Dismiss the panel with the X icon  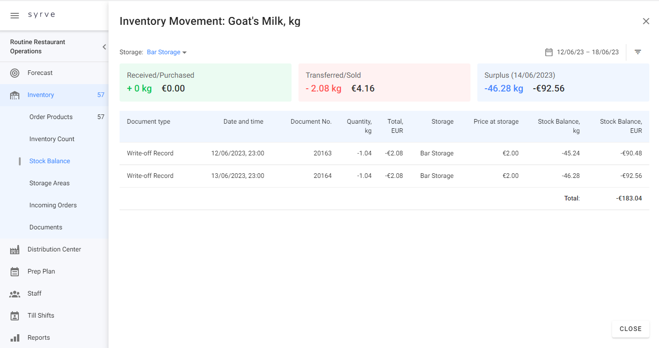pyautogui.click(x=646, y=21)
